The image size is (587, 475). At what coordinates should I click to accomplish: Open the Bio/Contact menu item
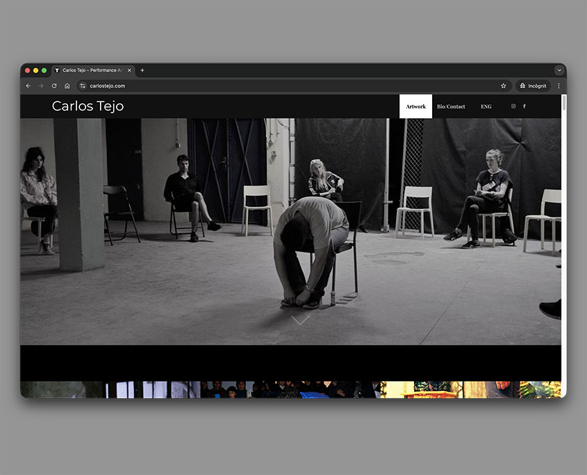451,106
